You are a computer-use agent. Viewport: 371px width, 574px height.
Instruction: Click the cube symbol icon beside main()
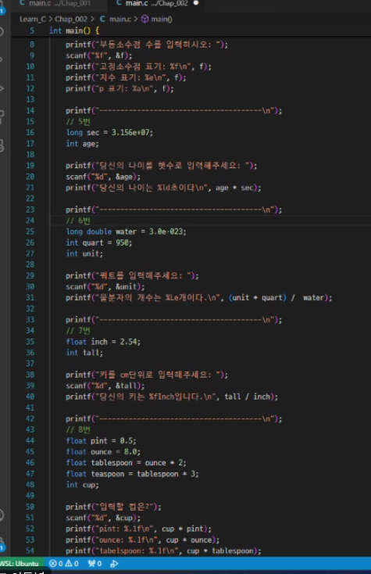pyautogui.click(x=144, y=19)
